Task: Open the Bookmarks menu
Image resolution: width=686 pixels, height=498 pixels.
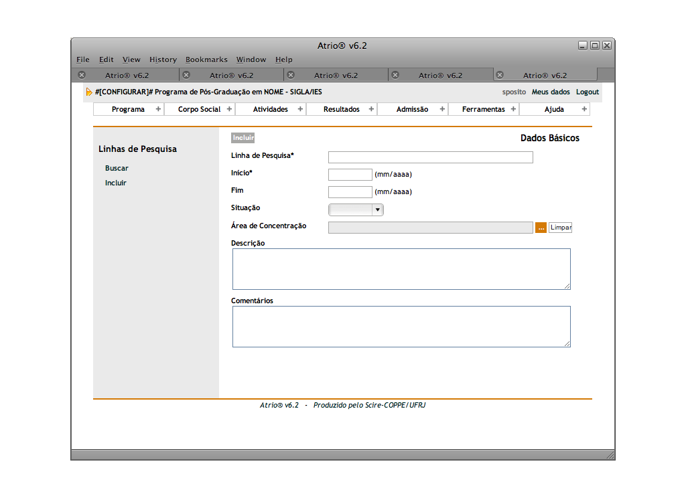Action: click(206, 60)
